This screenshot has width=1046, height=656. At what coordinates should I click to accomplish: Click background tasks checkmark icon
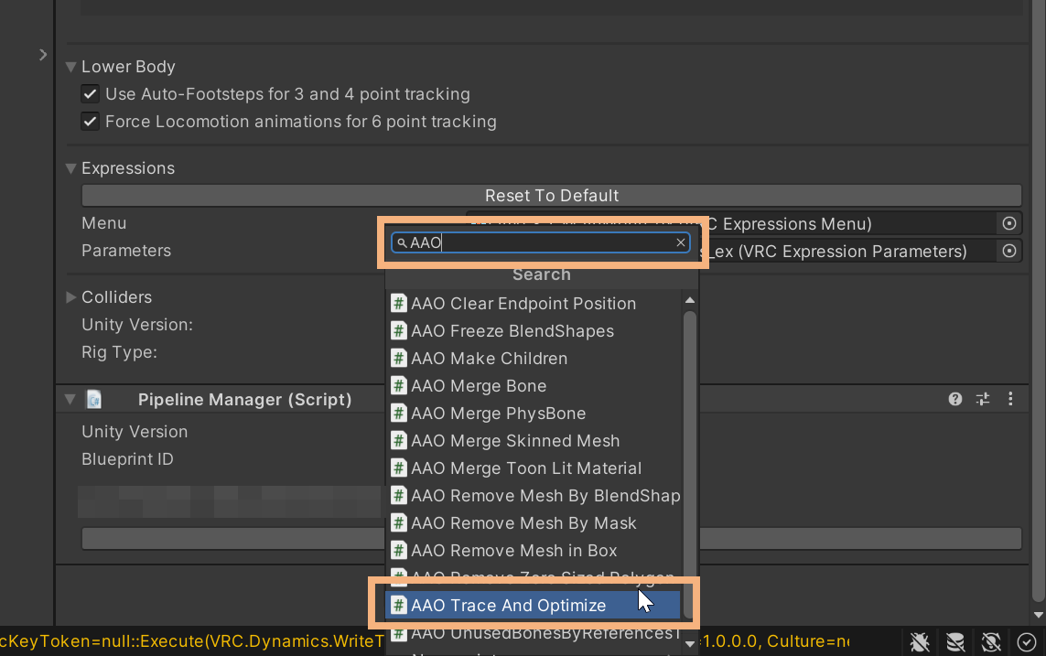(x=1026, y=642)
